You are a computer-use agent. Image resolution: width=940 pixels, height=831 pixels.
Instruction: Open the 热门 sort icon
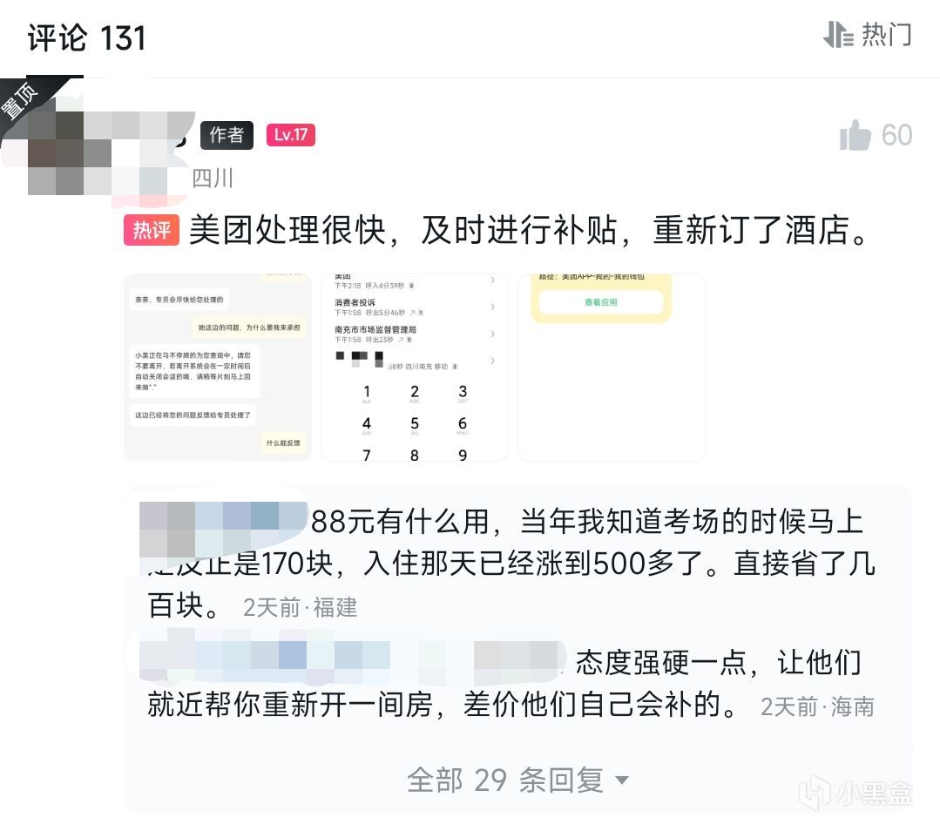pos(837,34)
